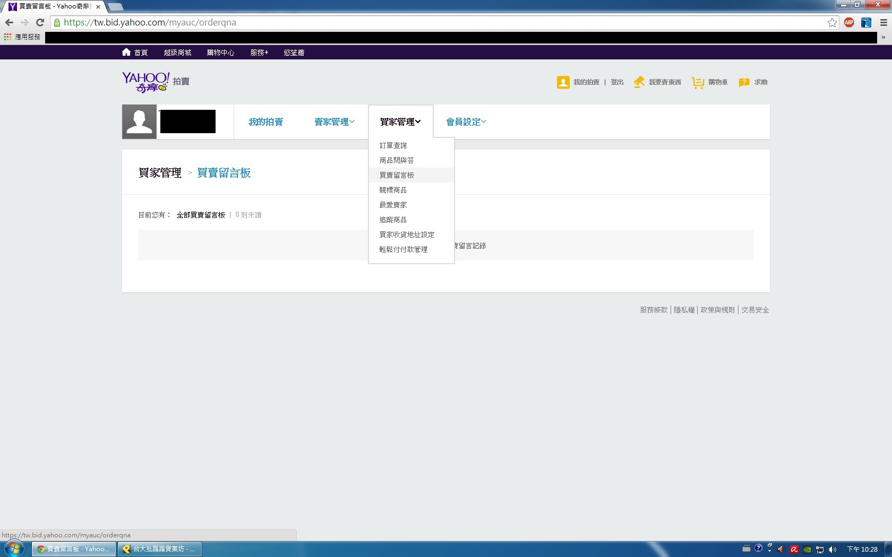Open the 我的拍賣 tab
The height and width of the screenshot is (557, 892).
pyautogui.click(x=265, y=122)
